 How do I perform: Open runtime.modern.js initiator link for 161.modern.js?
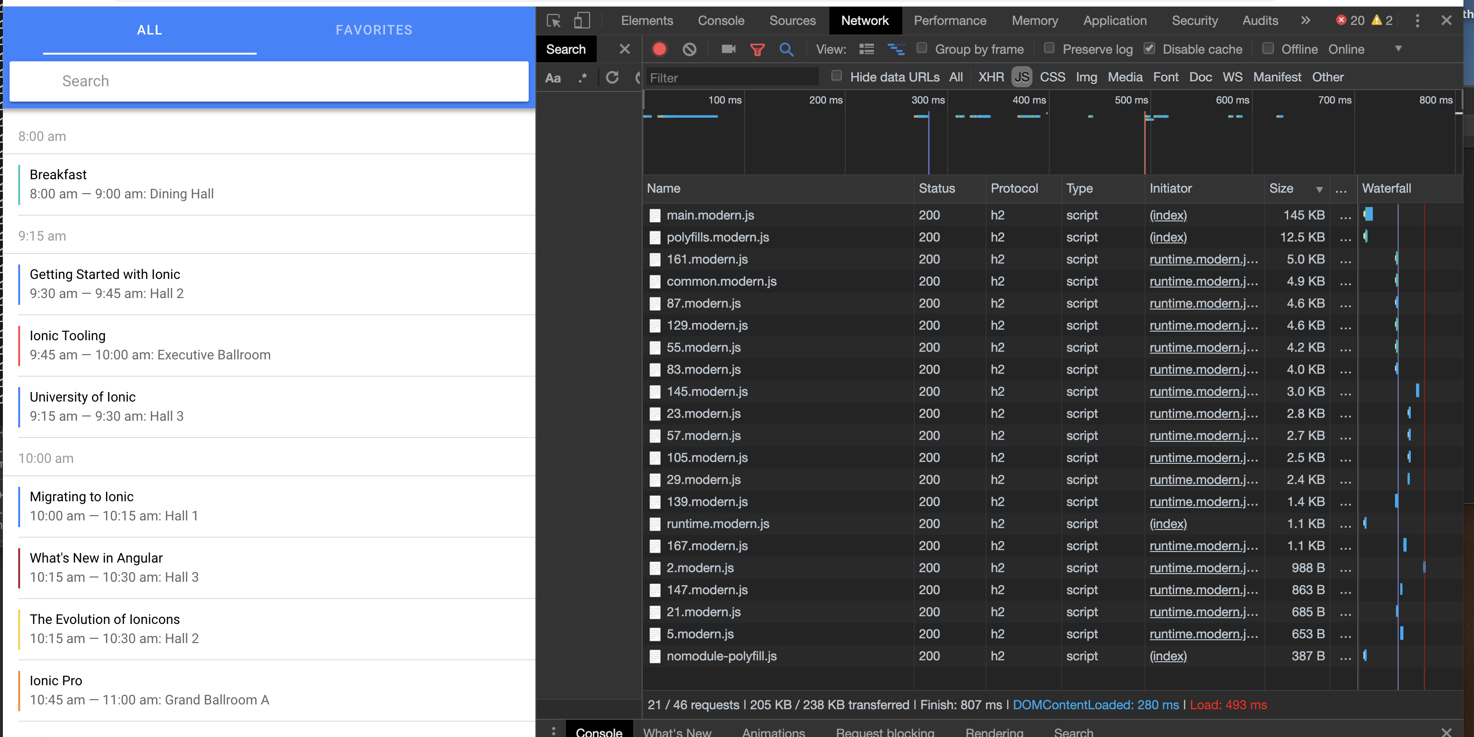pyautogui.click(x=1203, y=259)
